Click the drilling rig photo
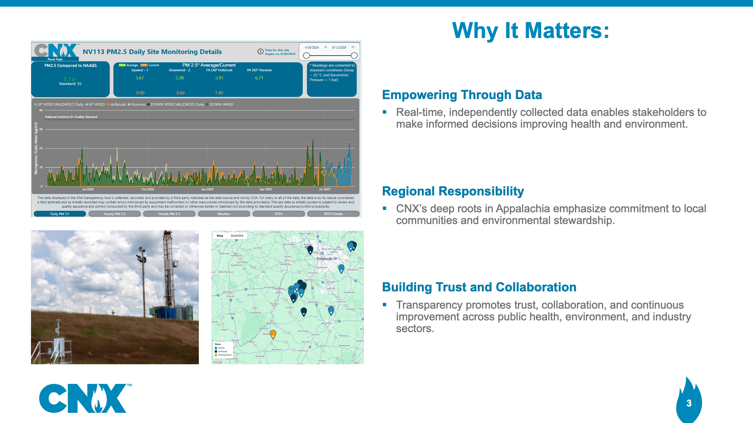 115,297
